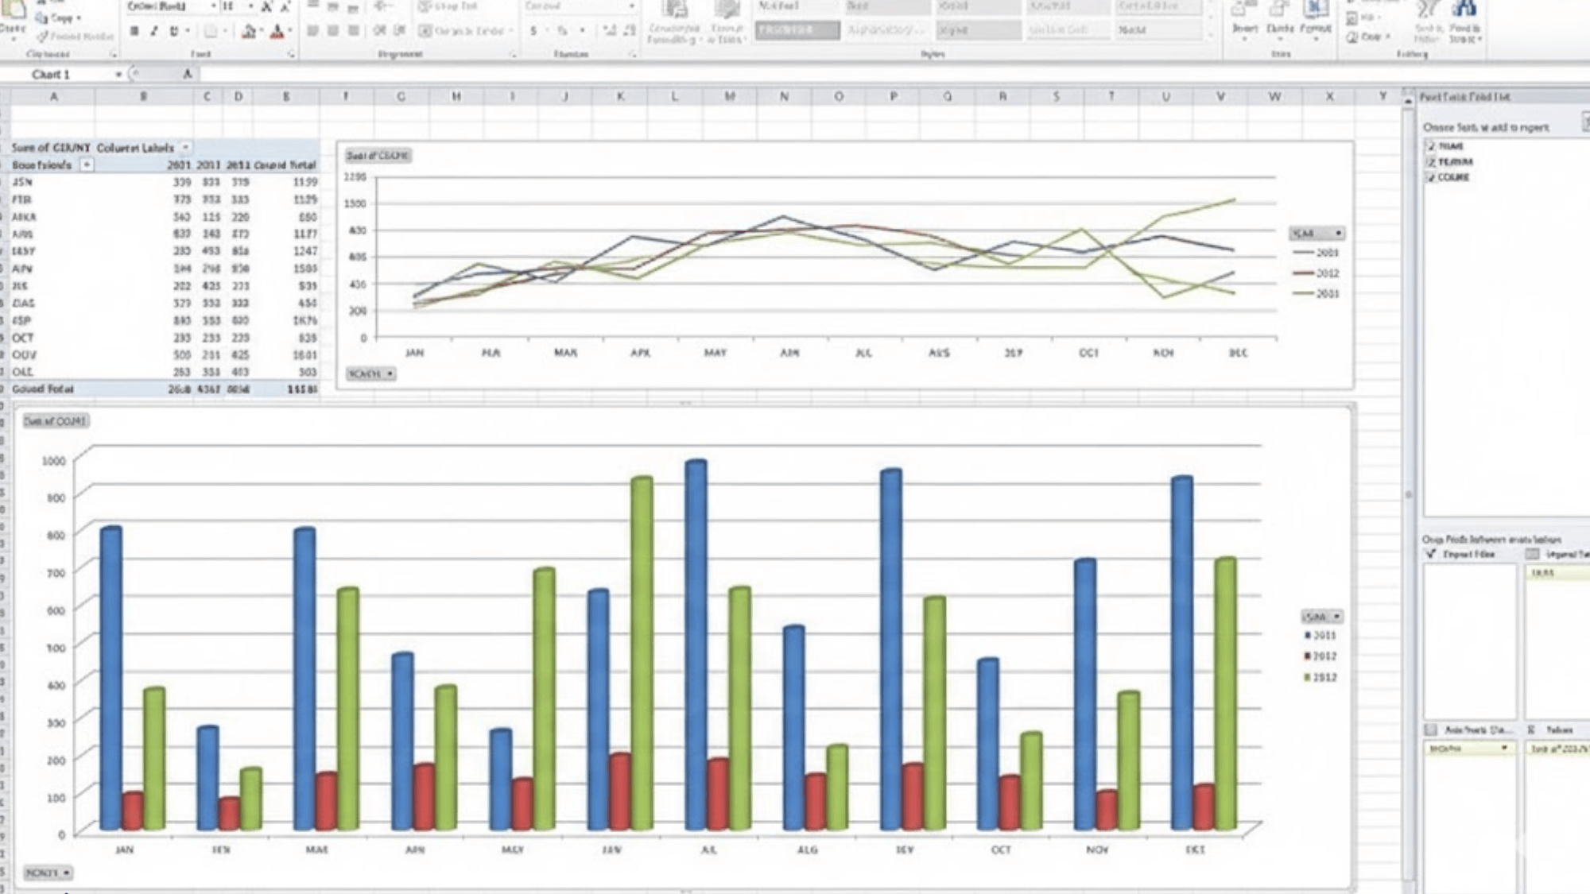Image resolution: width=1590 pixels, height=894 pixels.
Task: Open year legend filter on line chart
Action: [1339, 233]
